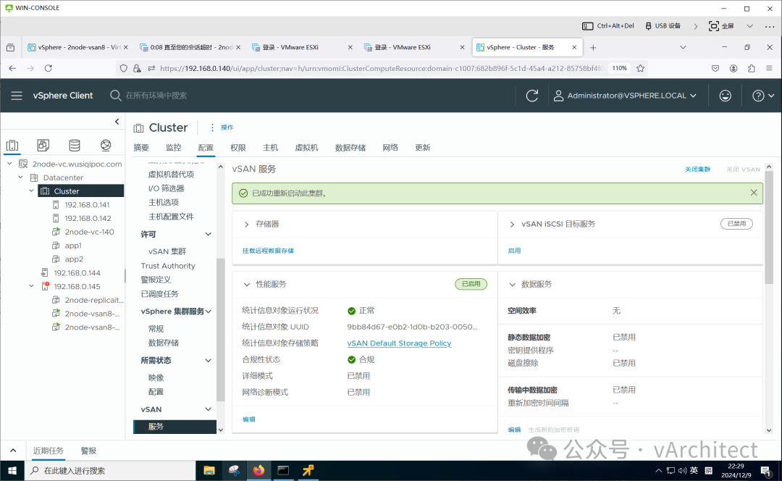Click the main content vertical scrollbar
This screenshot has width=782, height=481.
tap(768, 227)
